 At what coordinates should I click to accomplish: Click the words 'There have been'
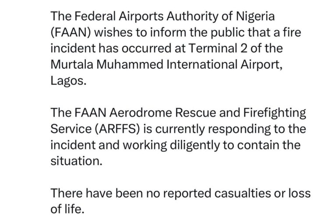click(x=97, y=193)
